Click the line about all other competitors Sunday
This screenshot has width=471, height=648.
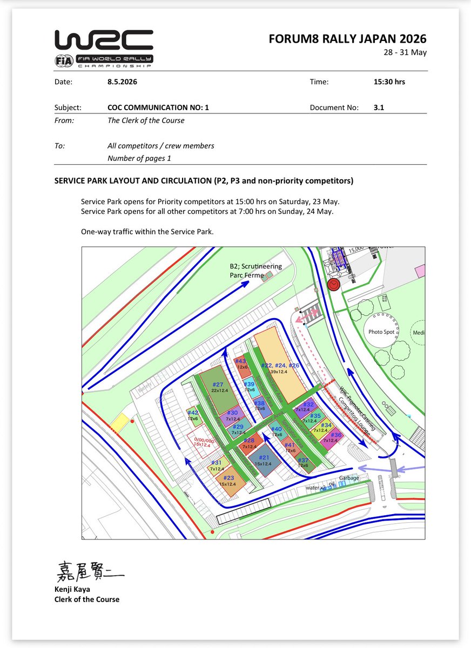point(207,211)
